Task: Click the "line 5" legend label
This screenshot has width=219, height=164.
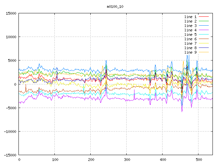Action: click(x=190, y=35)
